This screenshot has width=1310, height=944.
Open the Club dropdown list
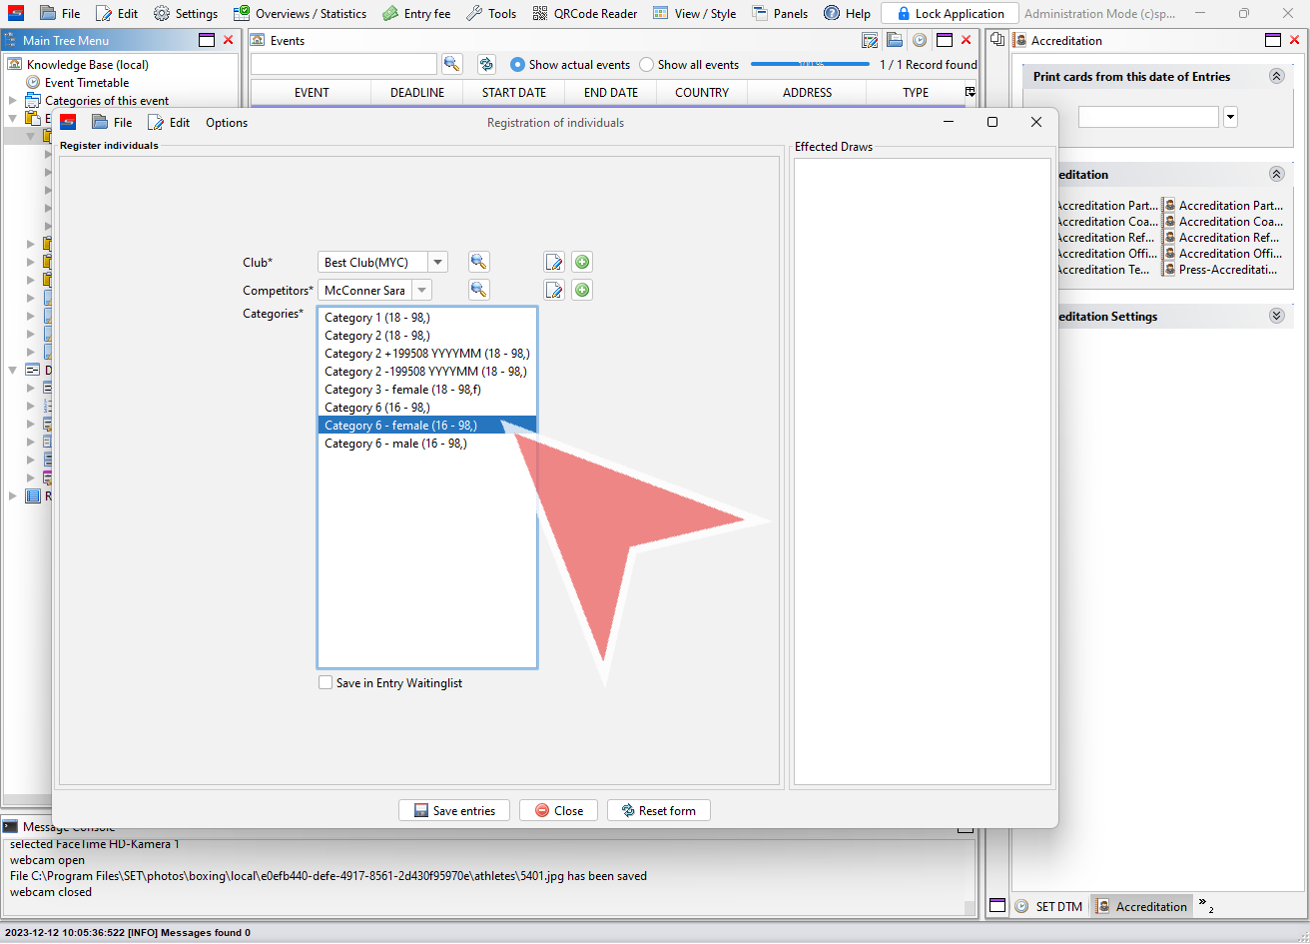(438, 263)
